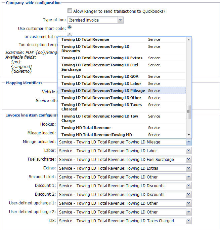
Task: Select the Use customer short code radio
Action: pos(70,28)
